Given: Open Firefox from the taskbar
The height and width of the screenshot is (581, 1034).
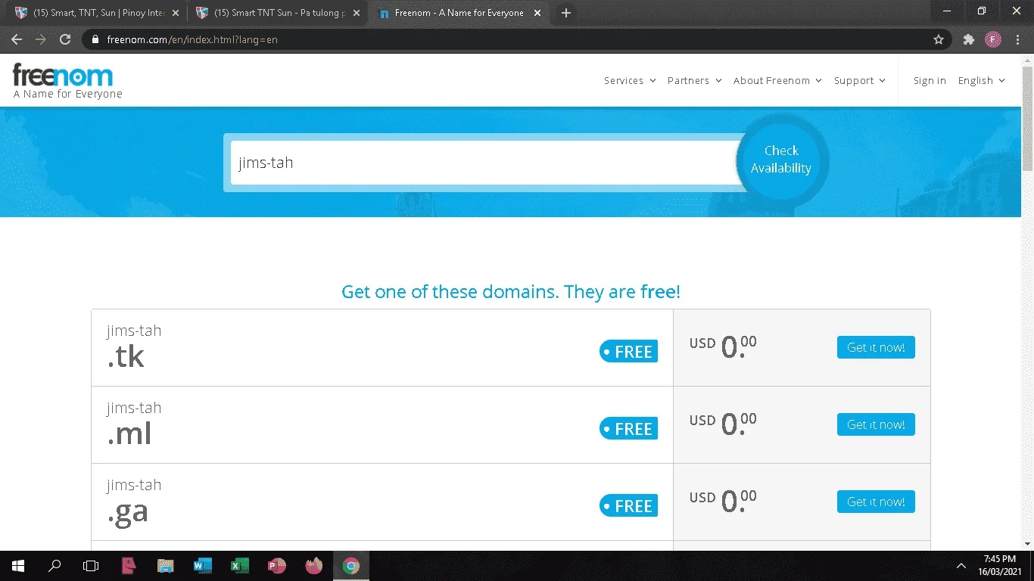Looking at the screenshot, I should point(313,565).
